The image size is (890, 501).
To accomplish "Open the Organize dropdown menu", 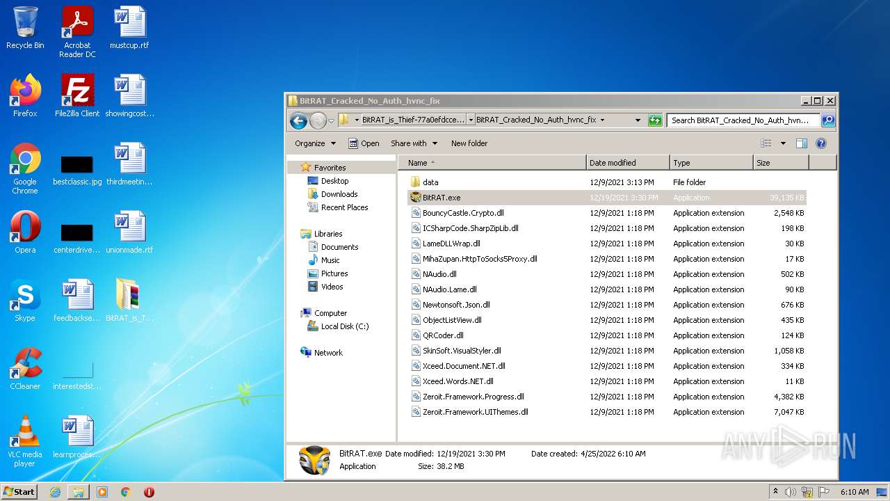I will (315, 143).
